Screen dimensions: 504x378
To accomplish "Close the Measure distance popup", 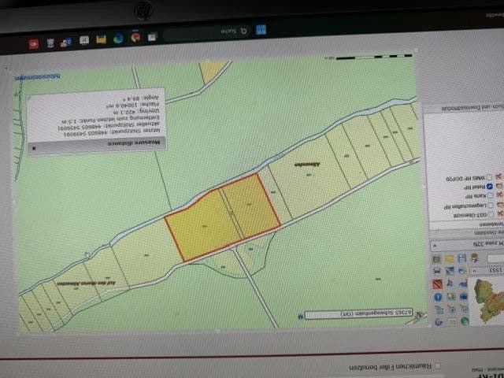I will 34,148.
